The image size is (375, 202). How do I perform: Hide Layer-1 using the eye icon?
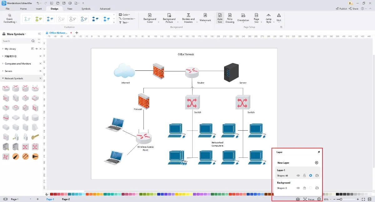[298, 176]
